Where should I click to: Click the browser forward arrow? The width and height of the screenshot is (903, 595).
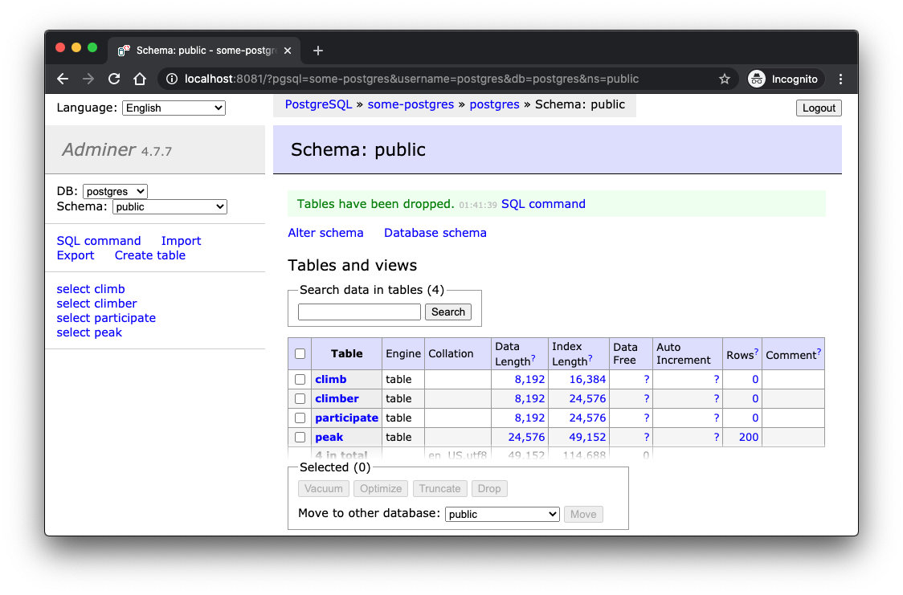click(x=88, y=79)
